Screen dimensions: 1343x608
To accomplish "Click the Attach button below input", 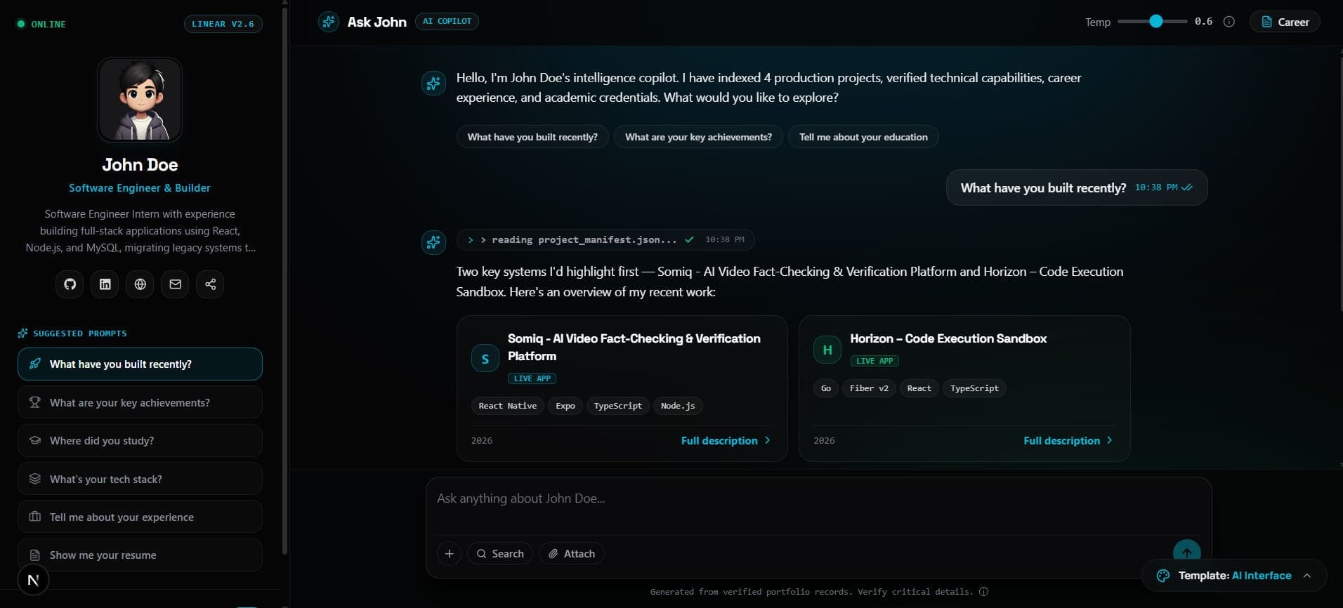I will (x=572, y=553).
